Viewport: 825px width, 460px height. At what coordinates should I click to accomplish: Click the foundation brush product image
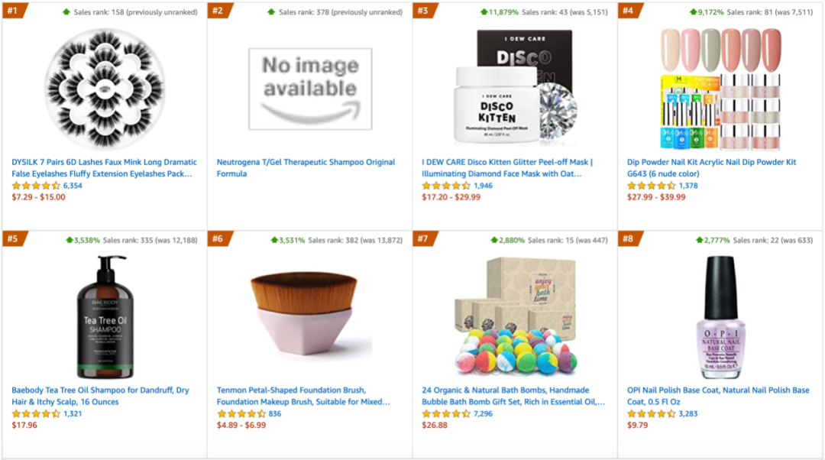[310, 317]
